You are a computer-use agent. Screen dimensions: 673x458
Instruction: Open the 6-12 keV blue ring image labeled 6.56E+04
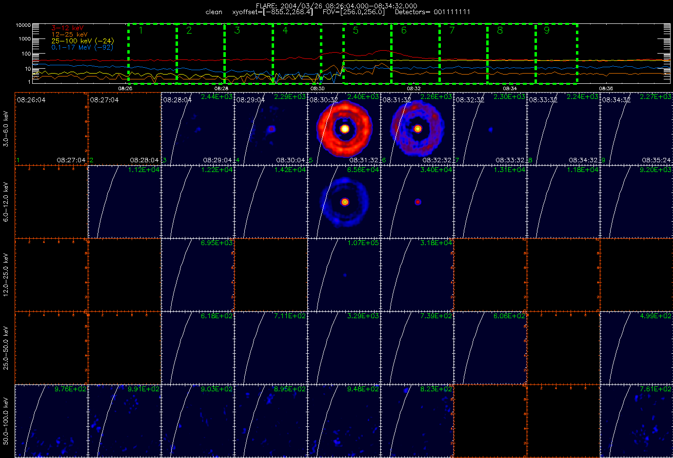(344, 202)
